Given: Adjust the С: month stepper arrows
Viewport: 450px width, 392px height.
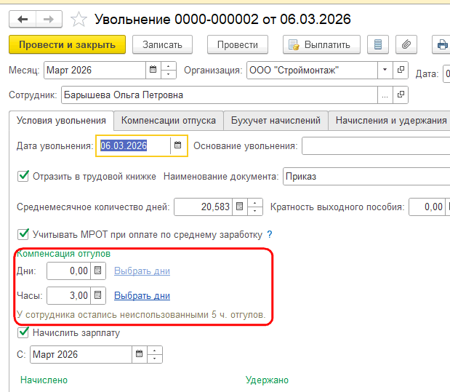Looking at the screenshot, I should [155, 354].
